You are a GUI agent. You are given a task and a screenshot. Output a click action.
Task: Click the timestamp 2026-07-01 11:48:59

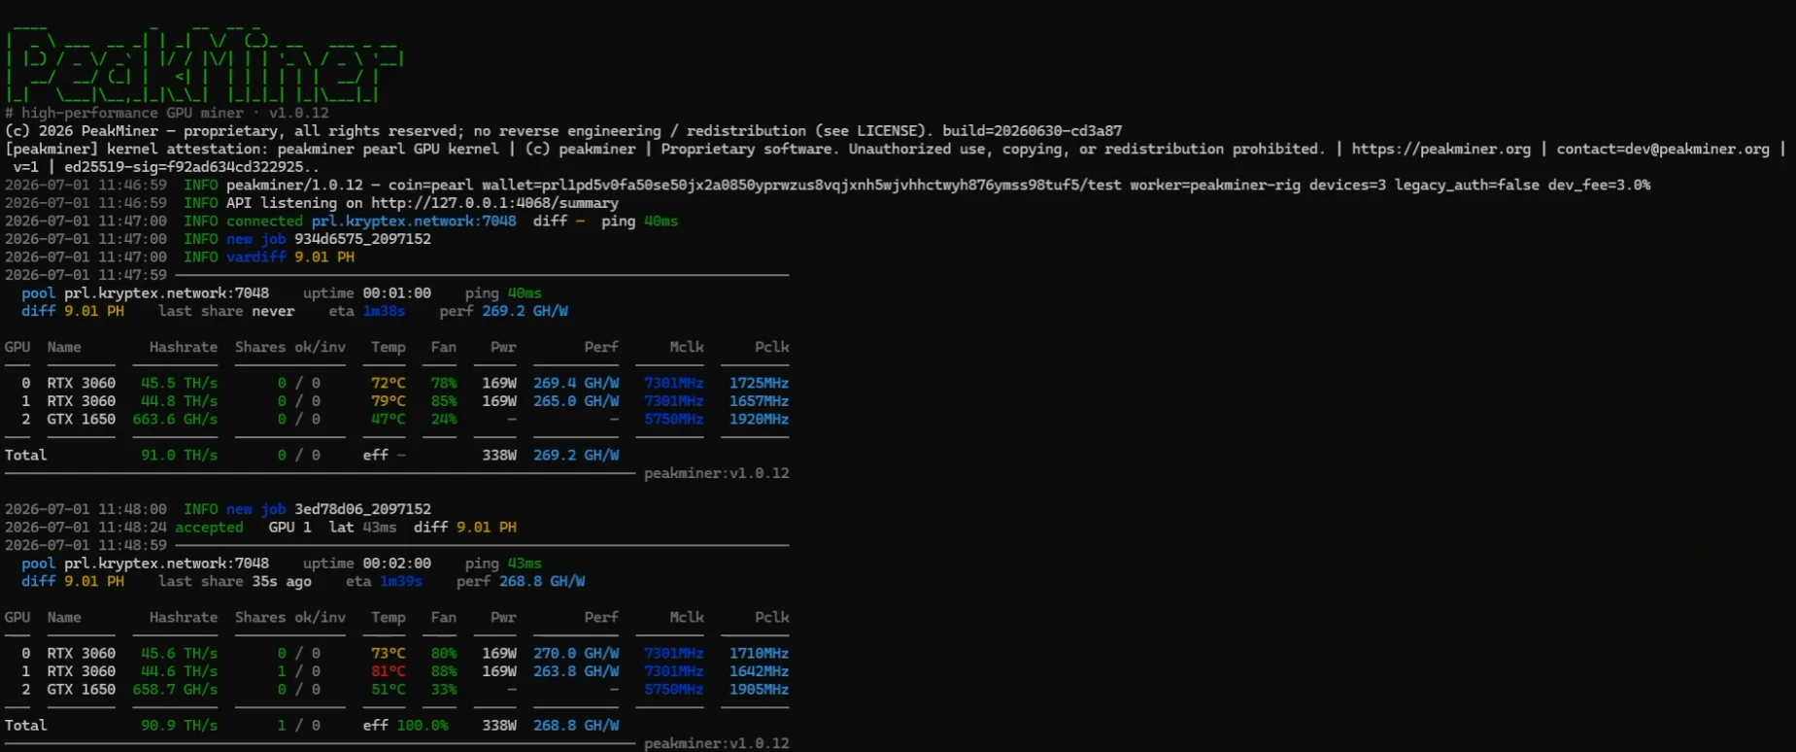(85, 546)
